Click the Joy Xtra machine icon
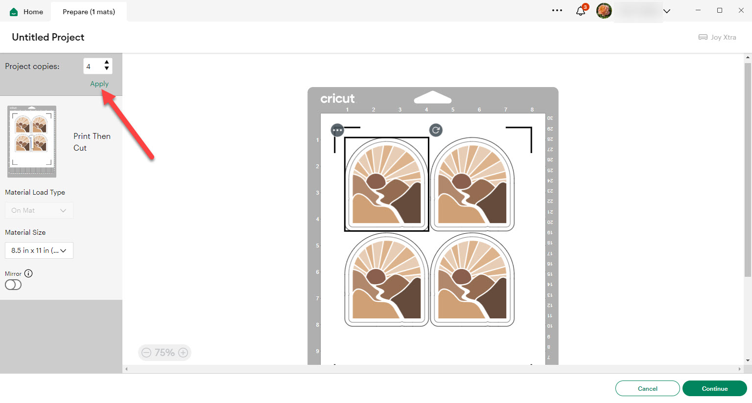This screenshot has width=752, height=403. click(703, 37)
